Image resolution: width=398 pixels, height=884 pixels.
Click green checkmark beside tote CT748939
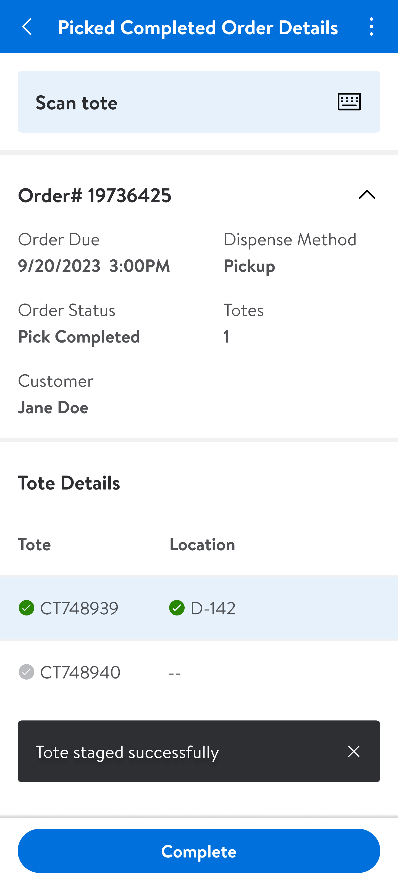[27, 608]
